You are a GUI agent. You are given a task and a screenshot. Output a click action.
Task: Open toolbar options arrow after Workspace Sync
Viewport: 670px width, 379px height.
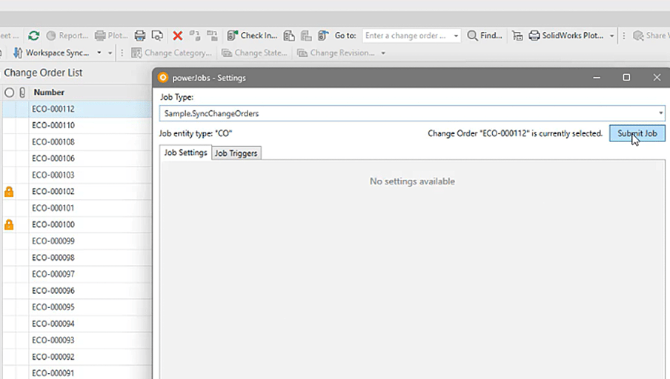(110, 53)
